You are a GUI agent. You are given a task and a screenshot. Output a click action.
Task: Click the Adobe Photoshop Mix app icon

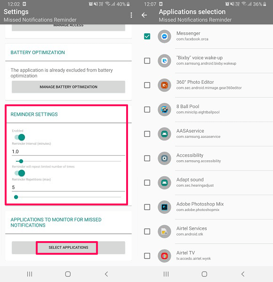click(164, 207)
